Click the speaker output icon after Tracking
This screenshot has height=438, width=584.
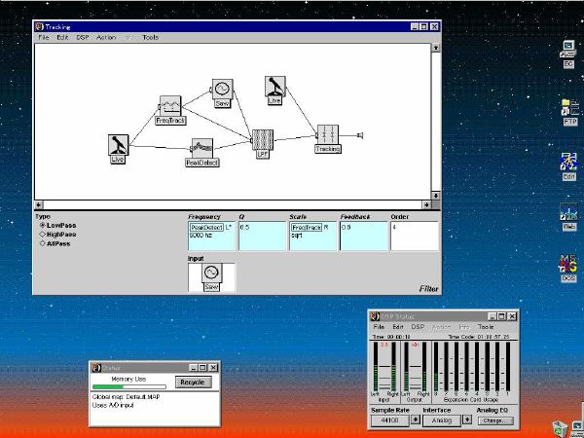coord(360,135)
